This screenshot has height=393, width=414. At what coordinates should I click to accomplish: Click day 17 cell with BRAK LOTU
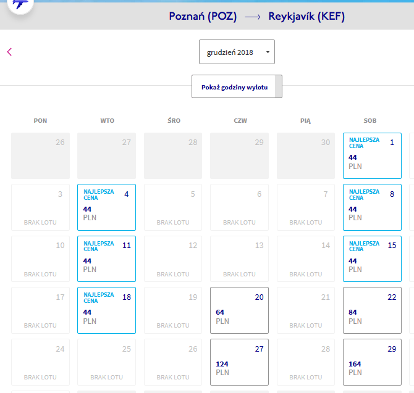click(40, 310)
